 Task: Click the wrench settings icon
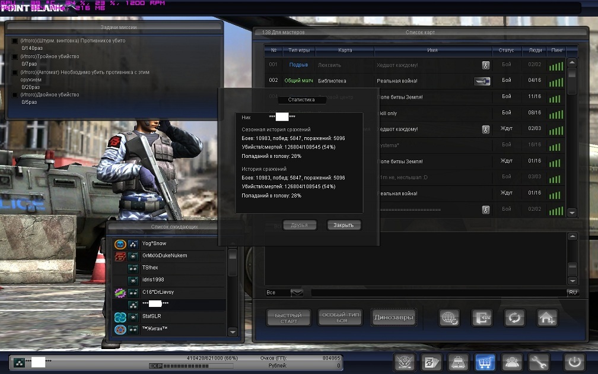[x=538, y=362]
